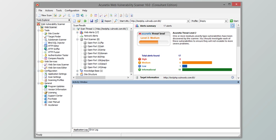Open Subdomain Scanner toolbar icon
This screenshot has height=140, width=276.
69,15
